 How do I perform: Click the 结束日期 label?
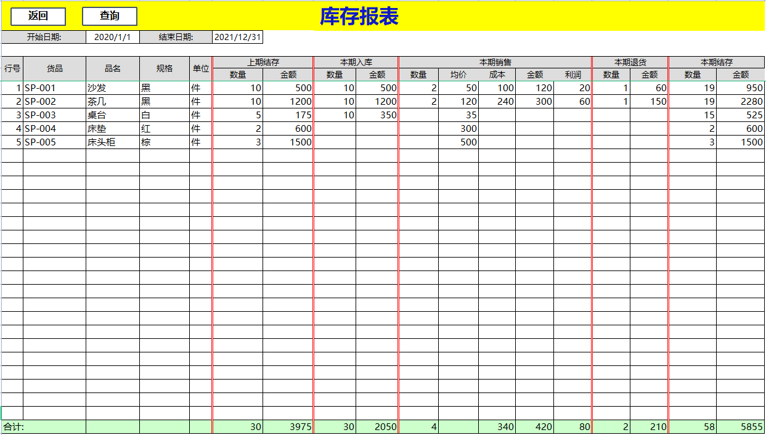tap(176, 37)
